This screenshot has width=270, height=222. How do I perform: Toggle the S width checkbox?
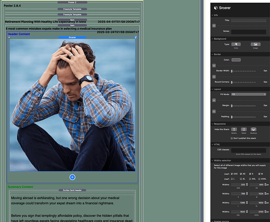(250, 174)
